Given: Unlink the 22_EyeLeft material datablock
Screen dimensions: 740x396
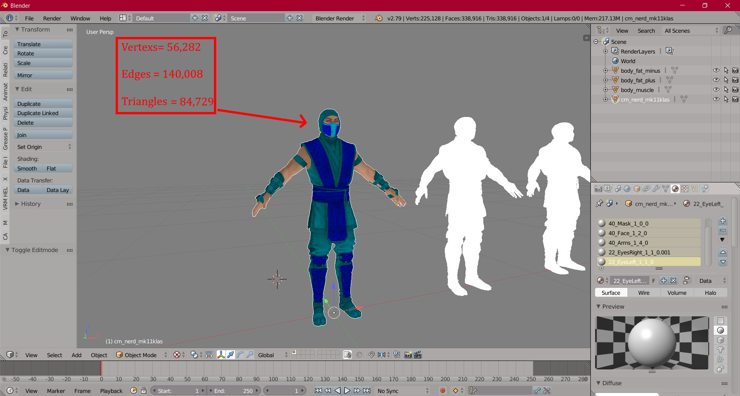Looking at the screenshot, I should point(673,281).
